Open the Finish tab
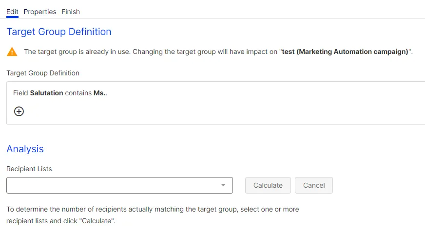425x231 pixels. coord(71,12)
